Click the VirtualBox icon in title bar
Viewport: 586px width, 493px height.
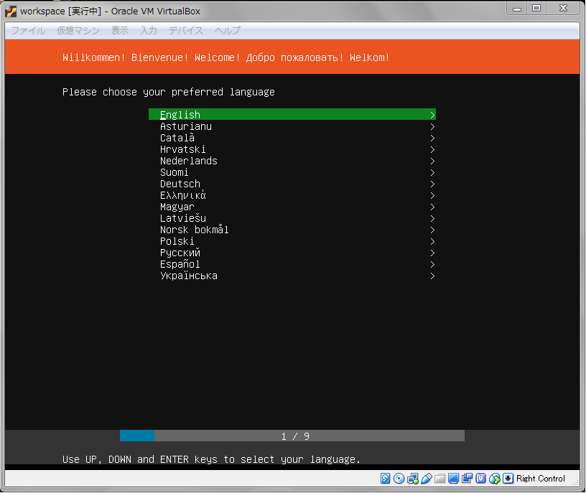pos(11,11)
